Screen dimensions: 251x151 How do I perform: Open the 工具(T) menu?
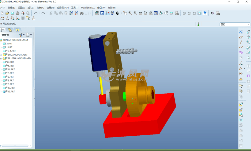pyautogui.click(x=75, y=8)
